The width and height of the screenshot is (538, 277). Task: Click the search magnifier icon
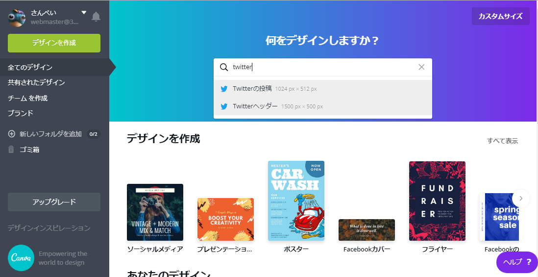coord(224,67)
